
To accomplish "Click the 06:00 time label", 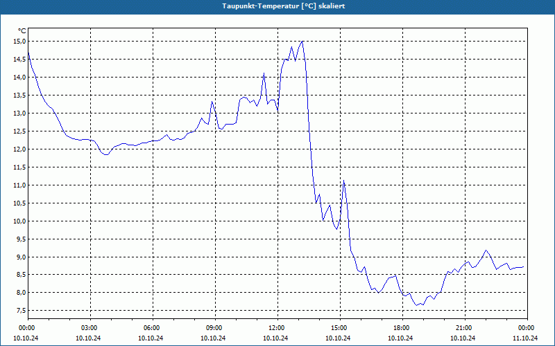I will (152, 328).
